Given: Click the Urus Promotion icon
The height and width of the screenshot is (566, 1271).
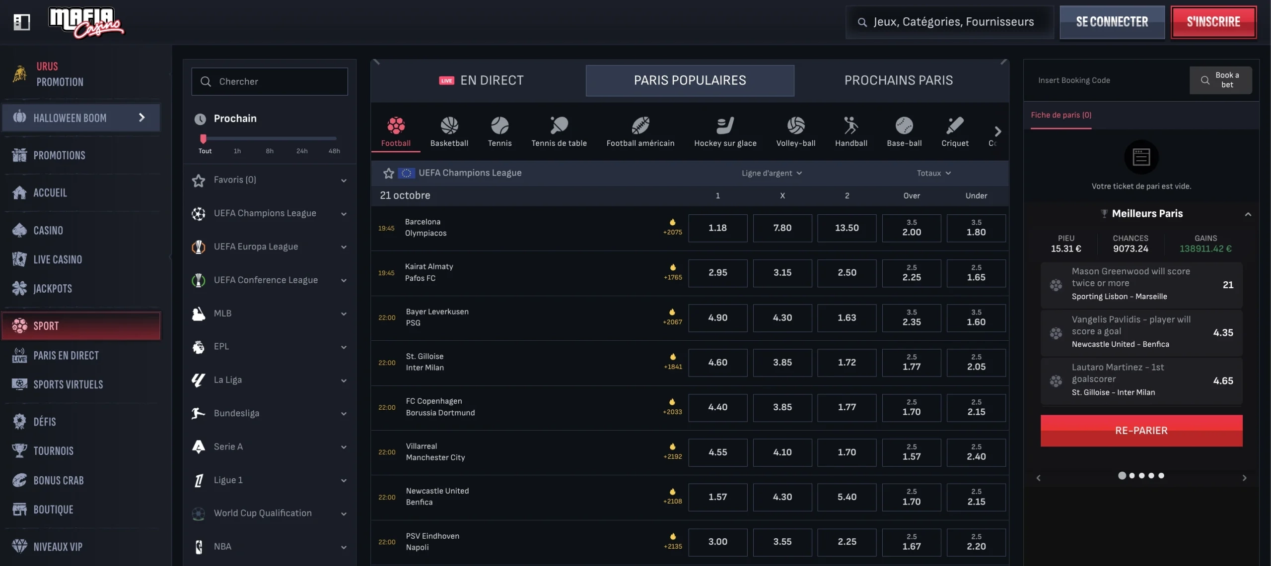Looking at the screenshot, I should pos(19,74).
